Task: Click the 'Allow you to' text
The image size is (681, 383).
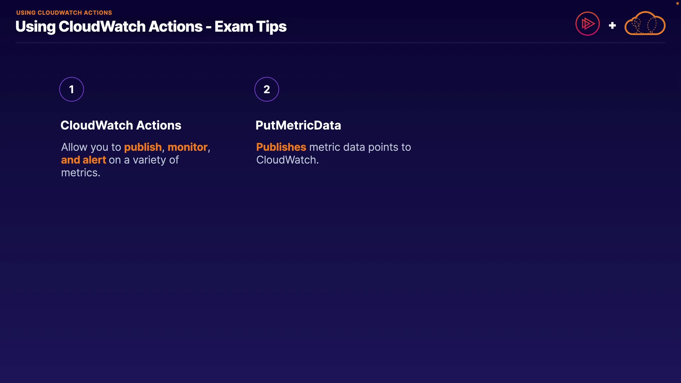Action: (91, 147)
